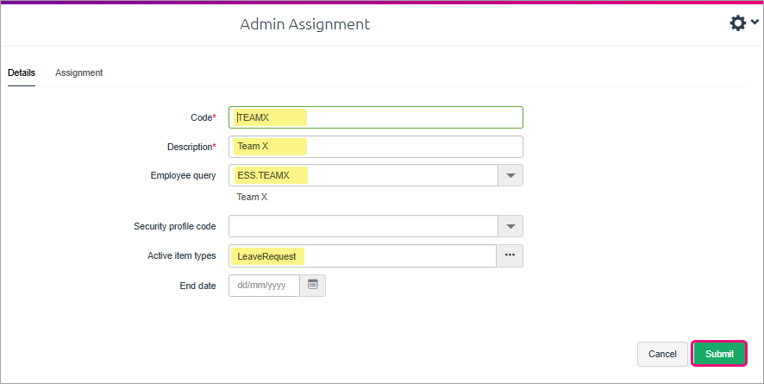This screenshot has width=764, height=384.
Task: Focus the Active item types field
Action: click(x=362, y=256)
